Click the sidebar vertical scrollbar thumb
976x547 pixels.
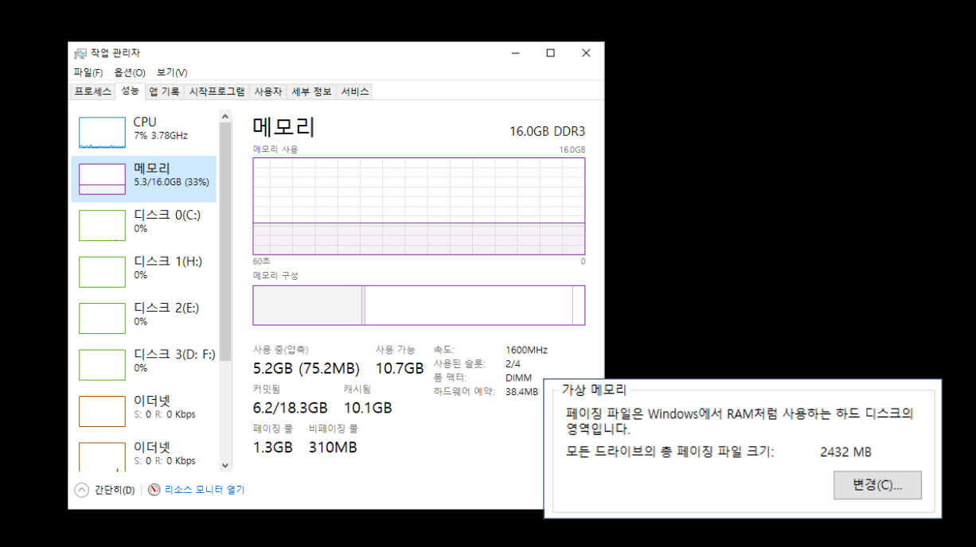click(225, 242)
